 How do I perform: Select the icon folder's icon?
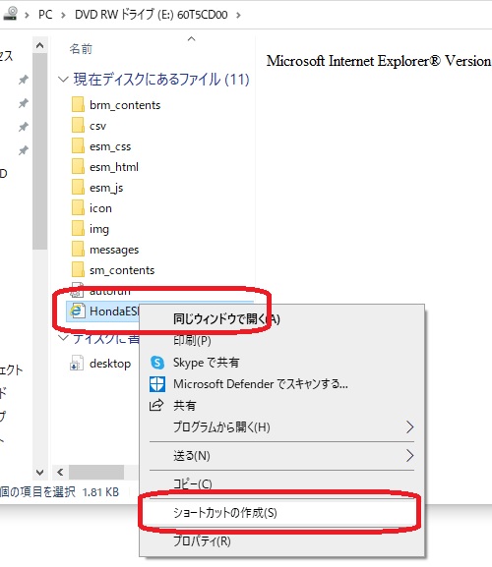(x=78, y=208)
